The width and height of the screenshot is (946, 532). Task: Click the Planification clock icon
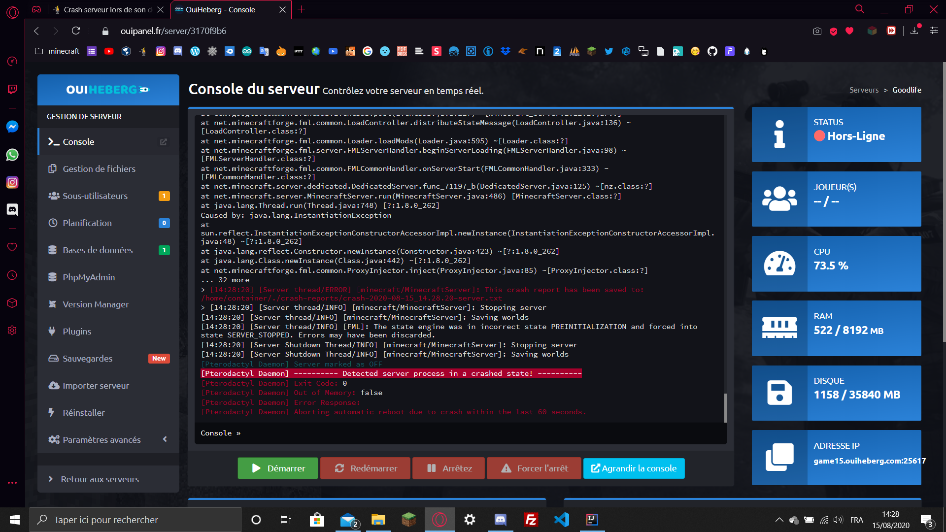53,223
